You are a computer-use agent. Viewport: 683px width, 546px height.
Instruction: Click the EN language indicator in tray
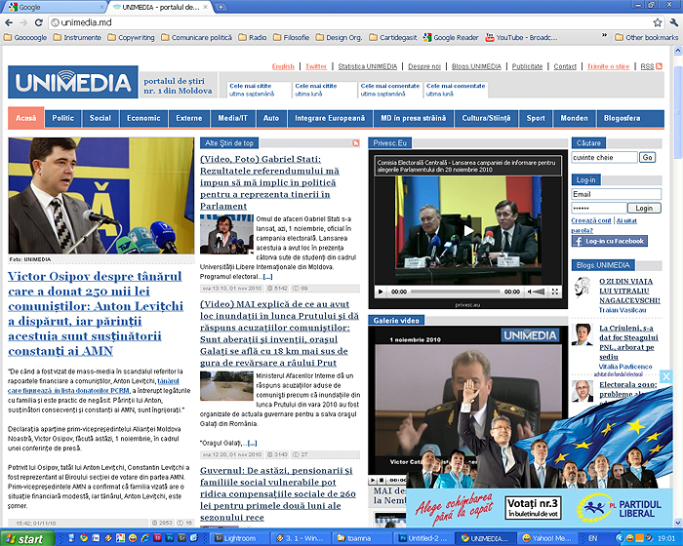(x=593, y=538)
